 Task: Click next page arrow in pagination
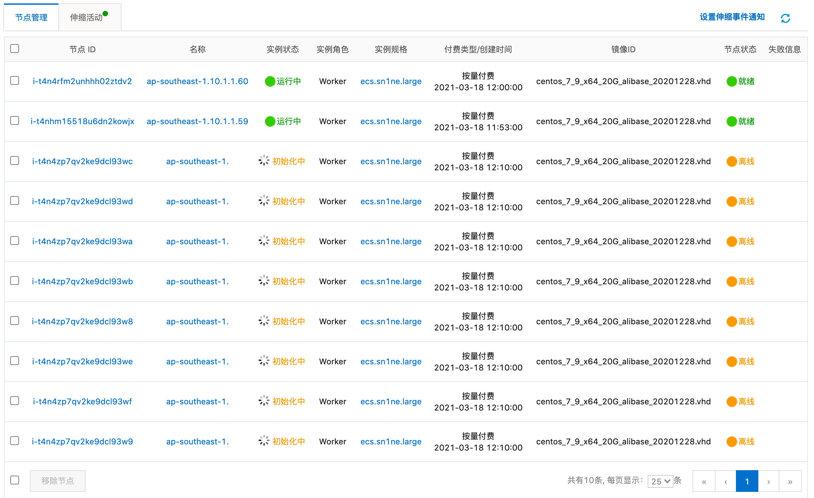click(x=769, y=481)
